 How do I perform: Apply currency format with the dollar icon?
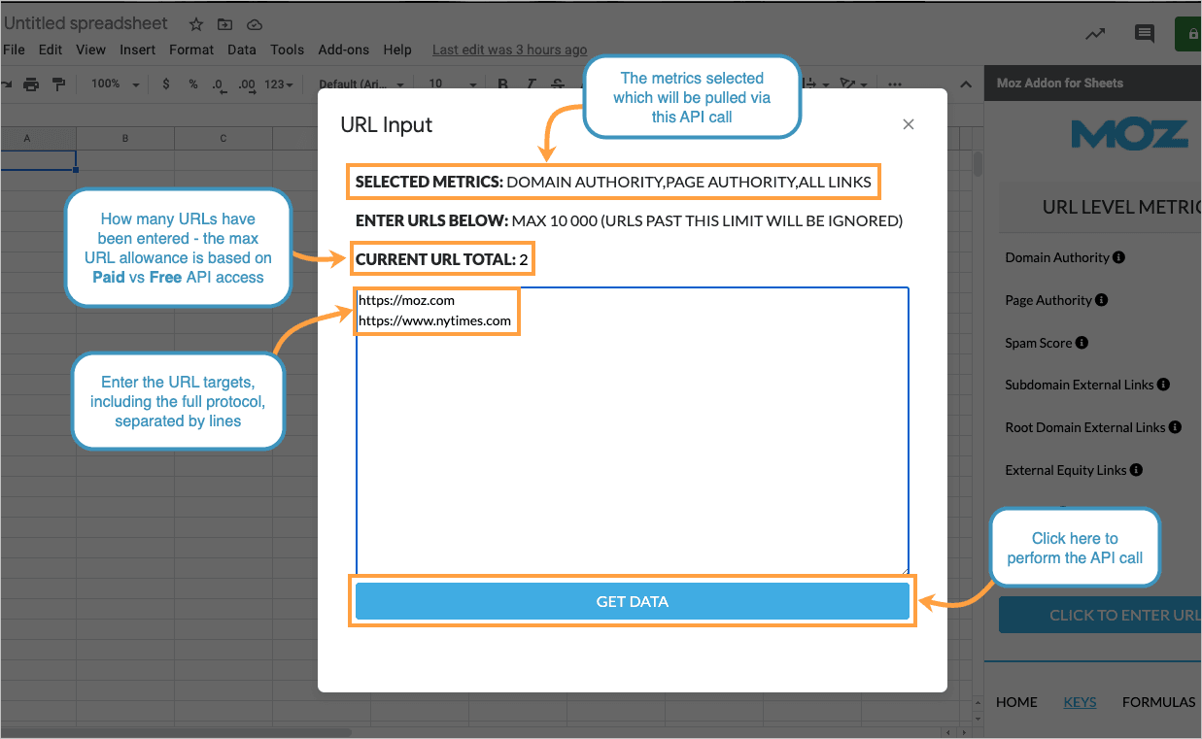165,84
